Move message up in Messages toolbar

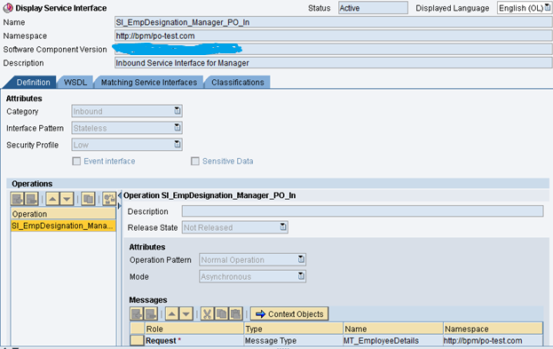point(171,313)
